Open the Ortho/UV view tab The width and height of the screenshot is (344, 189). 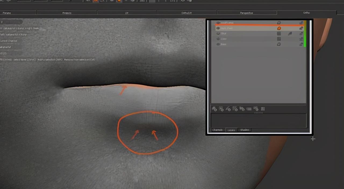[x=187, y=13]
